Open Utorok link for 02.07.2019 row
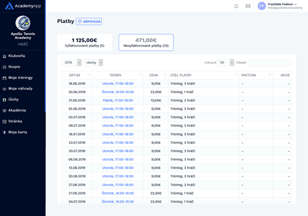 (118, 117)
